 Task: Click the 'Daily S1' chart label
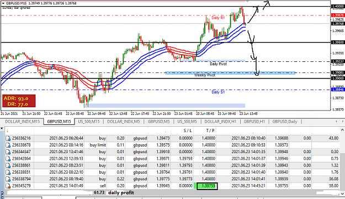pos(218,92)
